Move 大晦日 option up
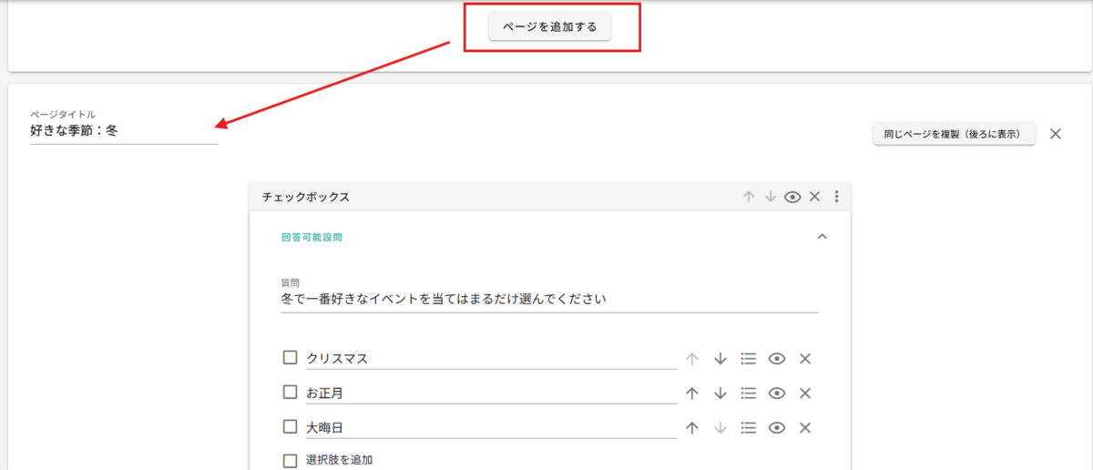1093x470 pixels. pyautogui.click(x=692, y=428)
